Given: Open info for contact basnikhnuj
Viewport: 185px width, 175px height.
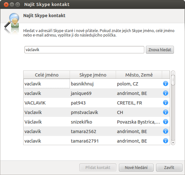Looking at the screenshot, I should pos(166,84).
